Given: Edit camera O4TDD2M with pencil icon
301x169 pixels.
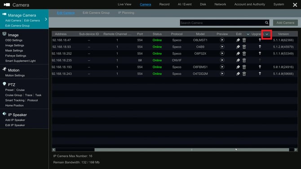Looking at the screenshot, I should pyautogui.click(x=238, y=74).
